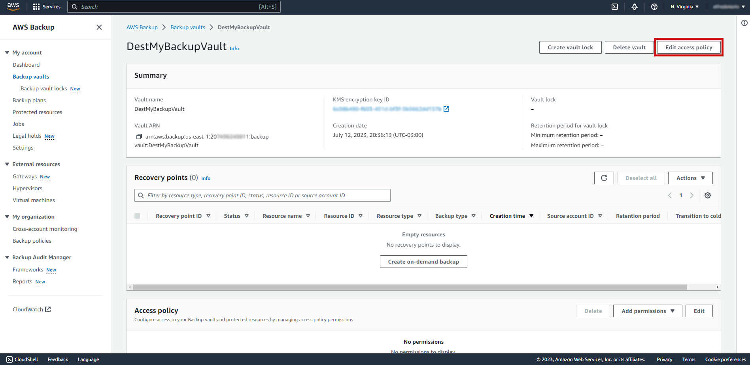Follow Backup vaults breadcrumb link
The width and height of the screenshot is (750, 365).
point(188,27)
